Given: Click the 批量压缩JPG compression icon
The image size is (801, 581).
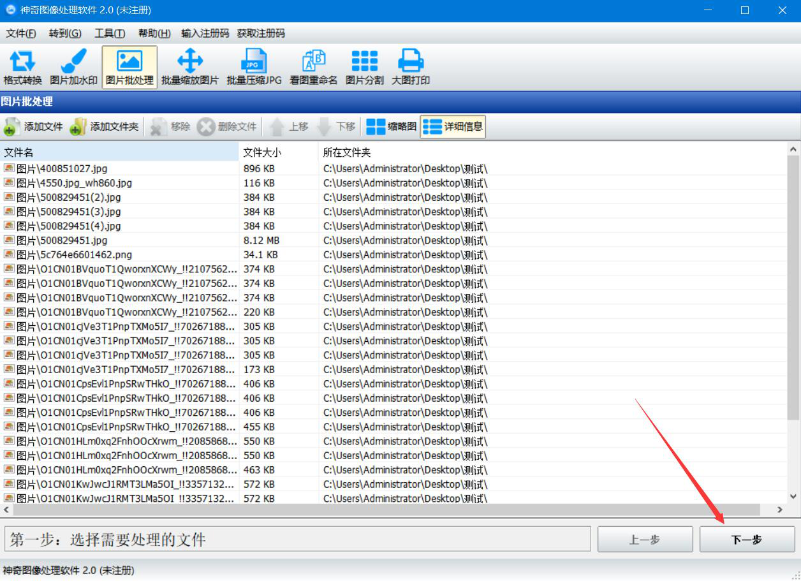Looking at the screenshot, I should point(254,68).
